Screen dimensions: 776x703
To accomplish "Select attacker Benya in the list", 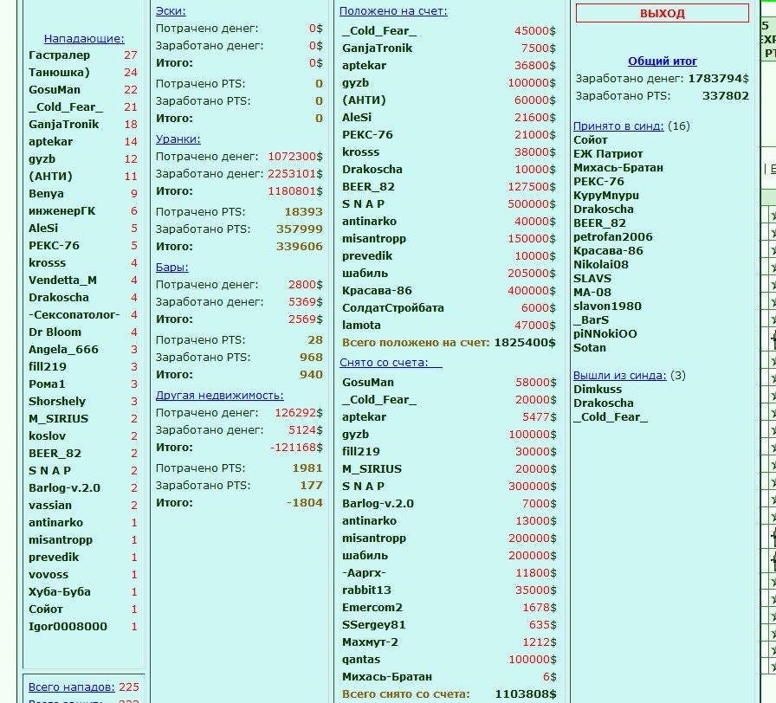I will (x=47, y=194).
